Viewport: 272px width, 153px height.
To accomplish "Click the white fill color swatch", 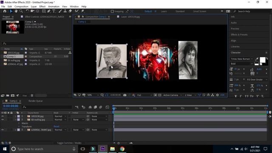I will point(262,60).
